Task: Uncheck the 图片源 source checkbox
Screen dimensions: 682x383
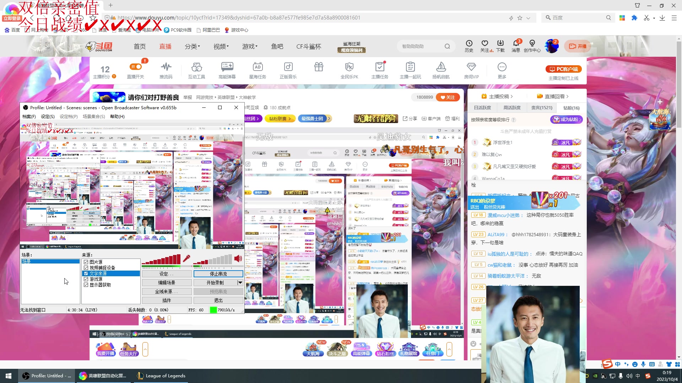Action: coord(86,262)
